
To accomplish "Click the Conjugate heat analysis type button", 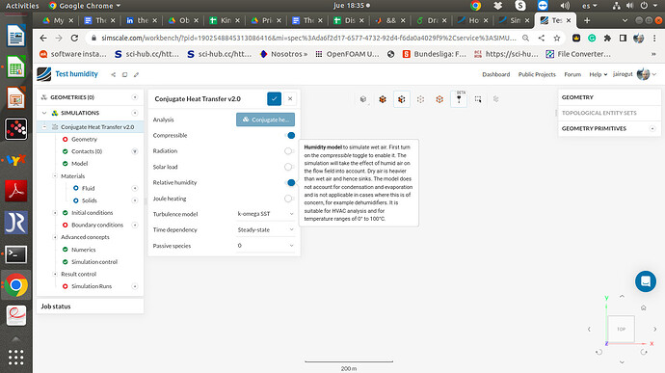I will 265,120.
